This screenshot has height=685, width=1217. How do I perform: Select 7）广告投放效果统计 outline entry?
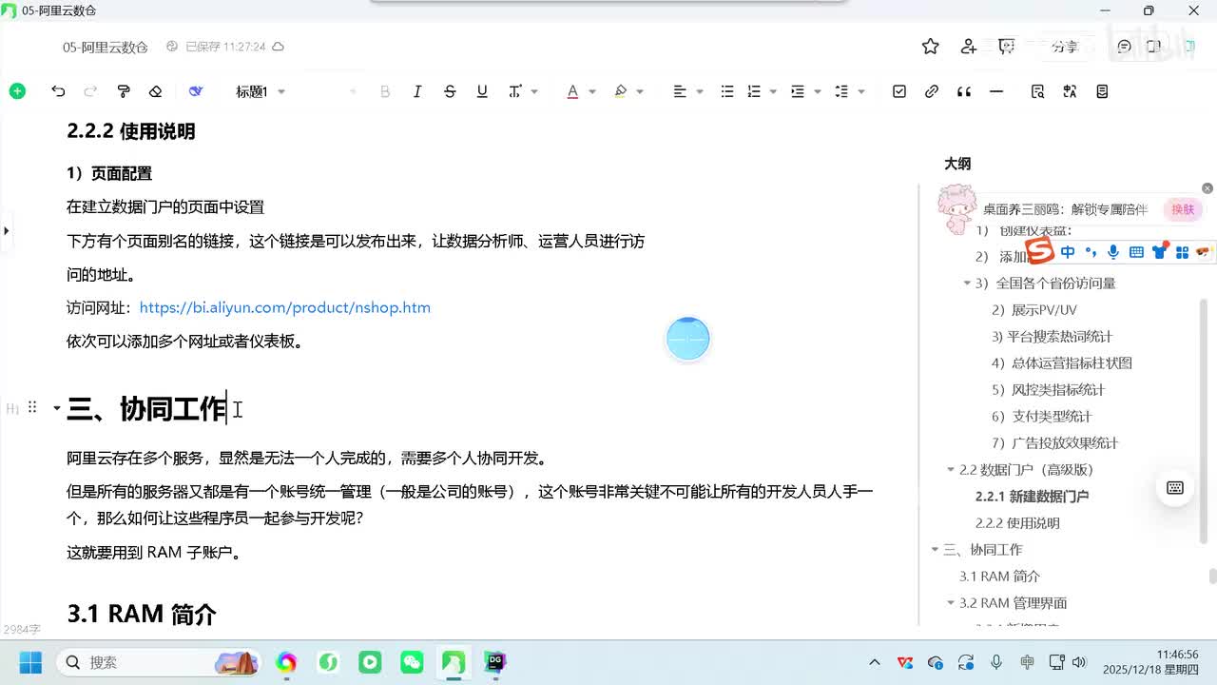pos(1054,443)
